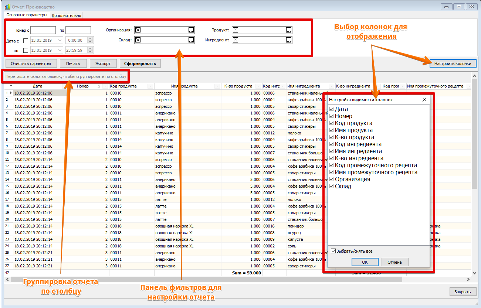The height and width of the screenshot is (308, 481).
Task: Clear the Организация field with X icon
Action: coord(138,30)
